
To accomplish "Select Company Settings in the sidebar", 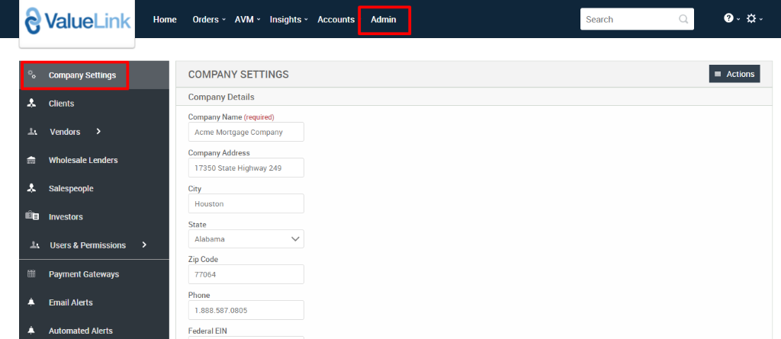I will click(82, 75).
